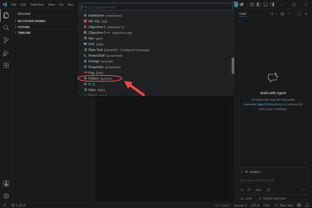Click the agent mode icon beside Auto
This screenshot has width=312, height=208.
click(249, 190)
